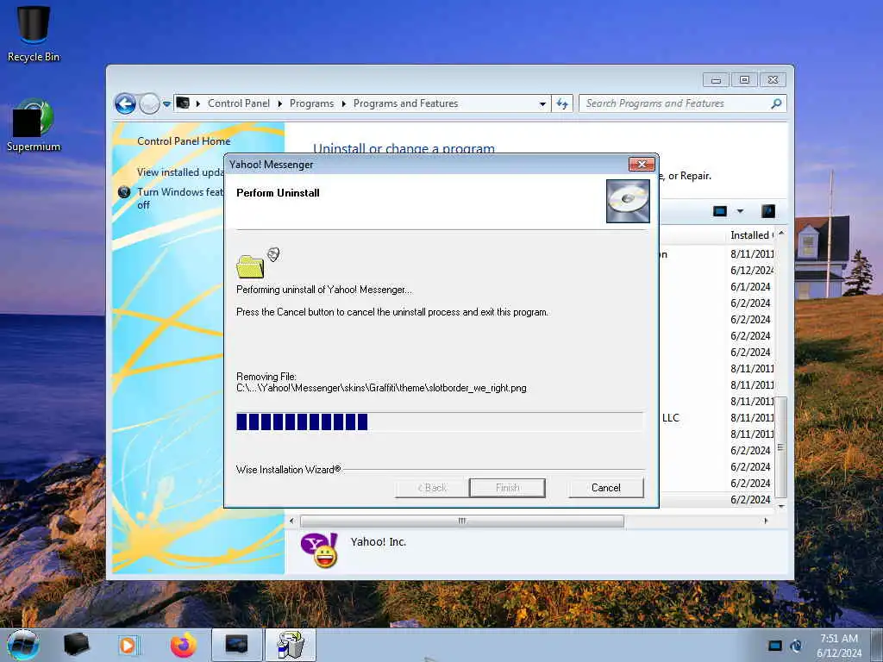This screenshot has width=883, height=662.
Task: Click the horizontal scrollbar right arrow
Action: [766, 521]
